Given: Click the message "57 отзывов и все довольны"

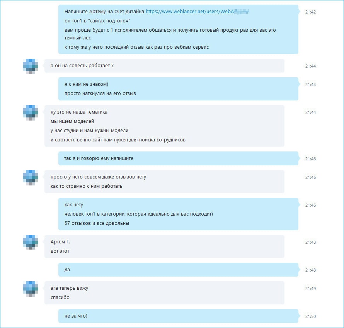Looking at the screenshot, I should [x=97, y=223].
